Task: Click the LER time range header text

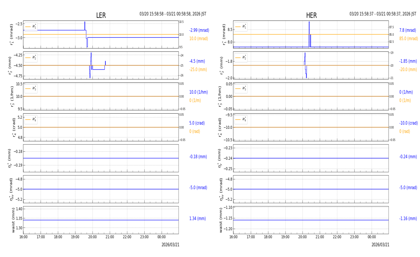Action: coord(173,14)
